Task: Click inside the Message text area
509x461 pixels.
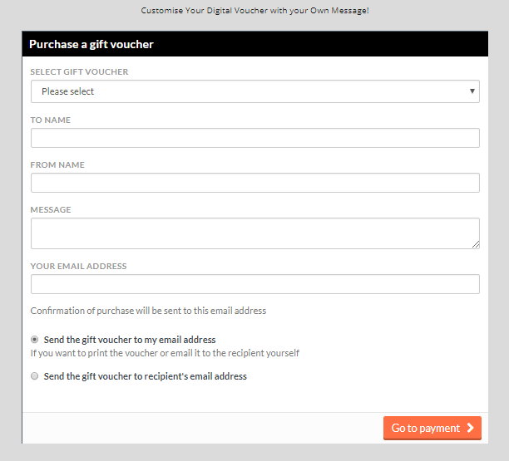Action: [x=254, y=233]
